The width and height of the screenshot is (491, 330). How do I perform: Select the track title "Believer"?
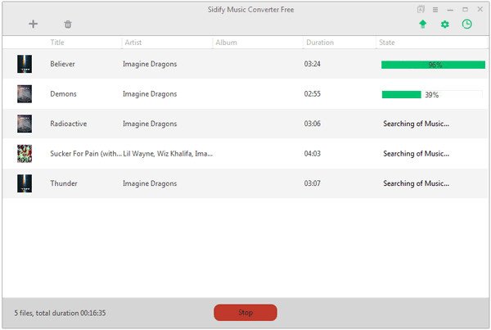tap(63, 64)
